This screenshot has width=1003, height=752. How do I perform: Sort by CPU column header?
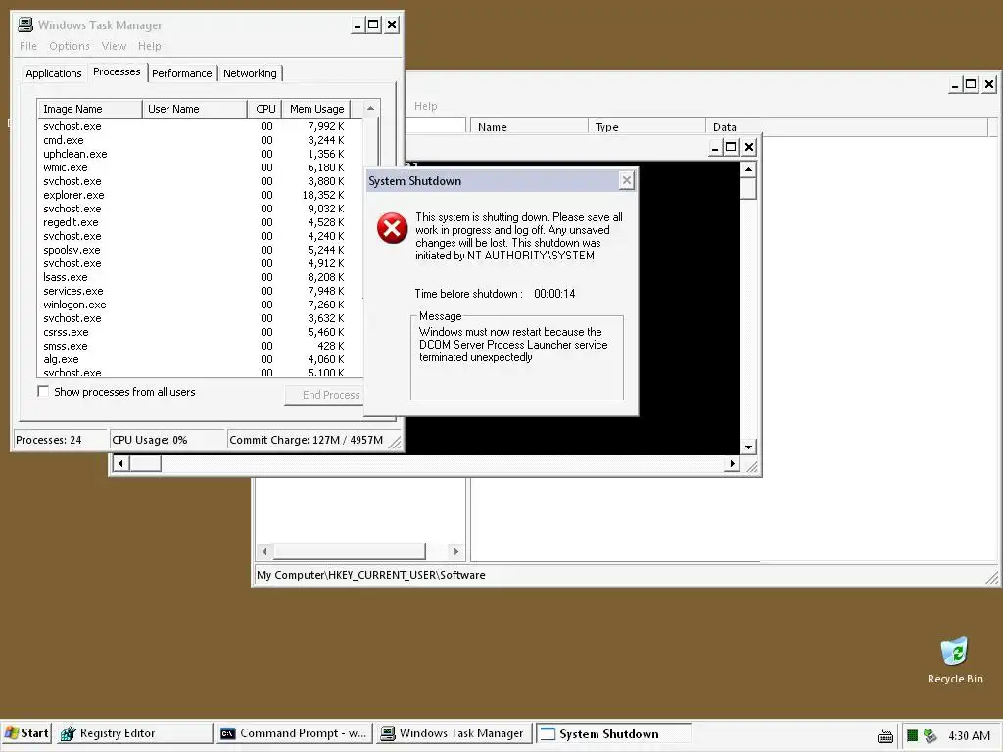point(264,109)
